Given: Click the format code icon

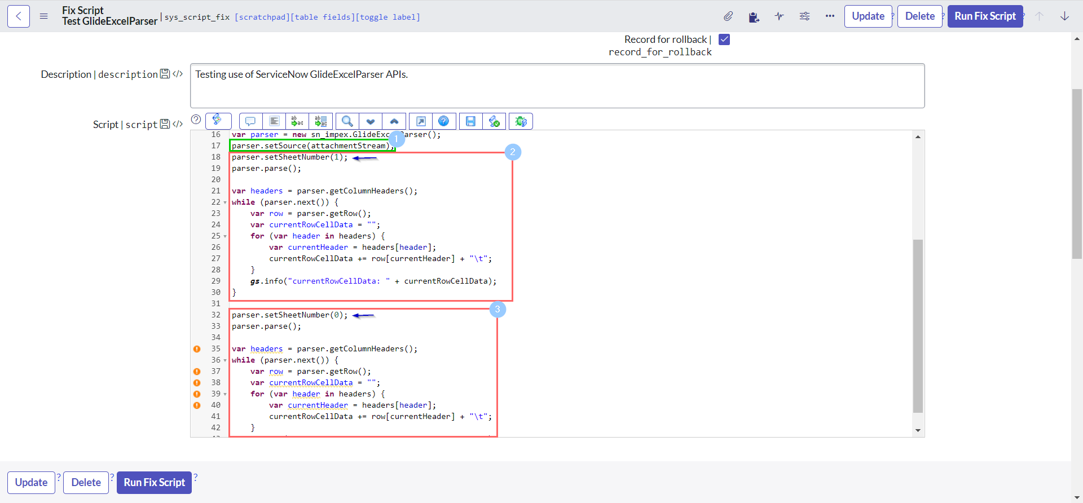Looking at the screenshot, I should [274, 121].
